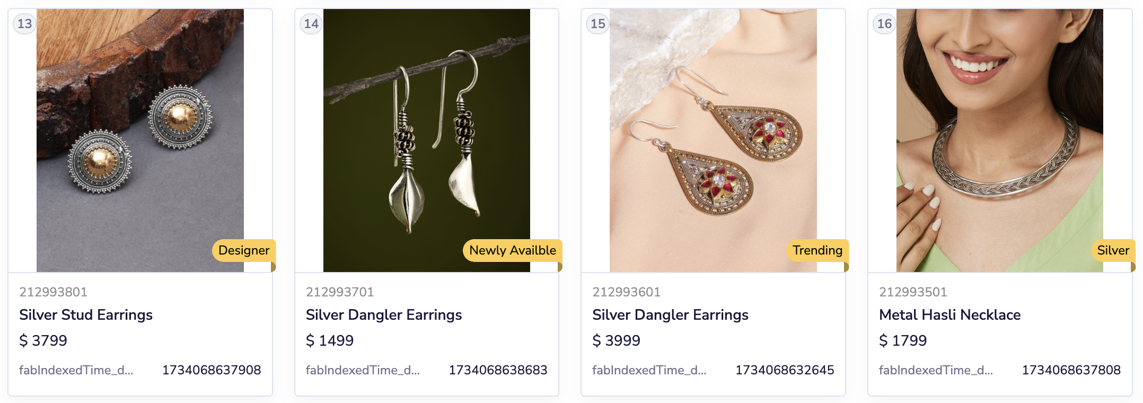Image resolution: width=1143 pixels, height=403 pixels.
Task: Click the number 14 badge
Action: [x=311, y=24]
